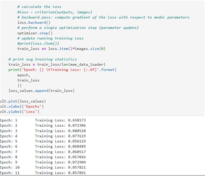Viewport: 205px width, 176px height.
Task: Click the closing '))' line
Action: (x=19, y=86)
